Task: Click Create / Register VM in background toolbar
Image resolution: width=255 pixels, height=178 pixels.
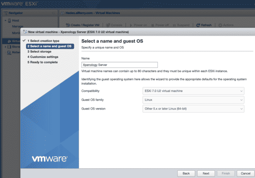Action: (x=82, y=25)
